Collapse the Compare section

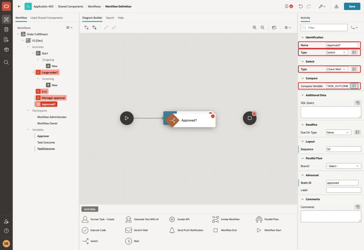click(x=303, y=78)
